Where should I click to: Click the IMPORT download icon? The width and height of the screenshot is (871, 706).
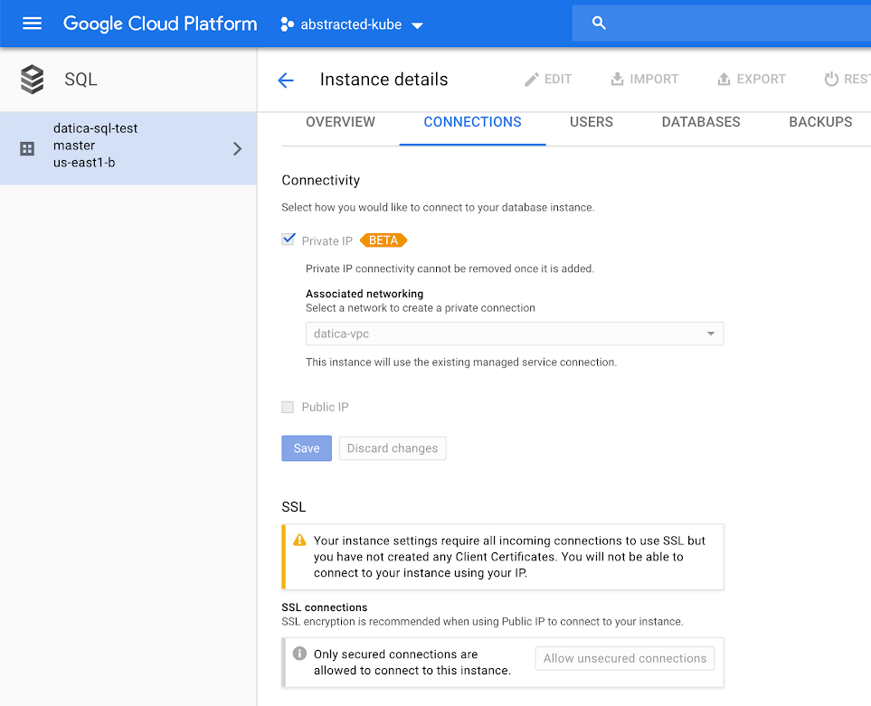617,79
